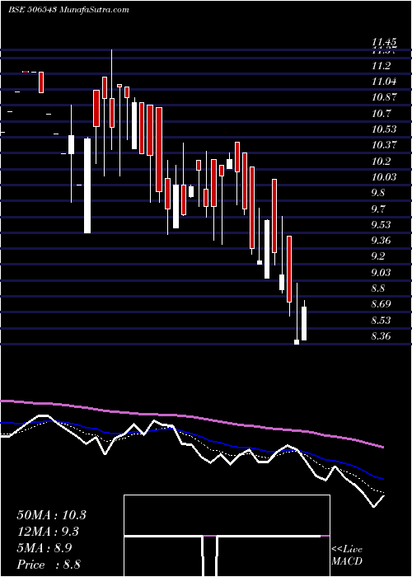This screenshot has width=412, height=577.
Task: Select the 9.36 price level label
Action: click(381, 241)
